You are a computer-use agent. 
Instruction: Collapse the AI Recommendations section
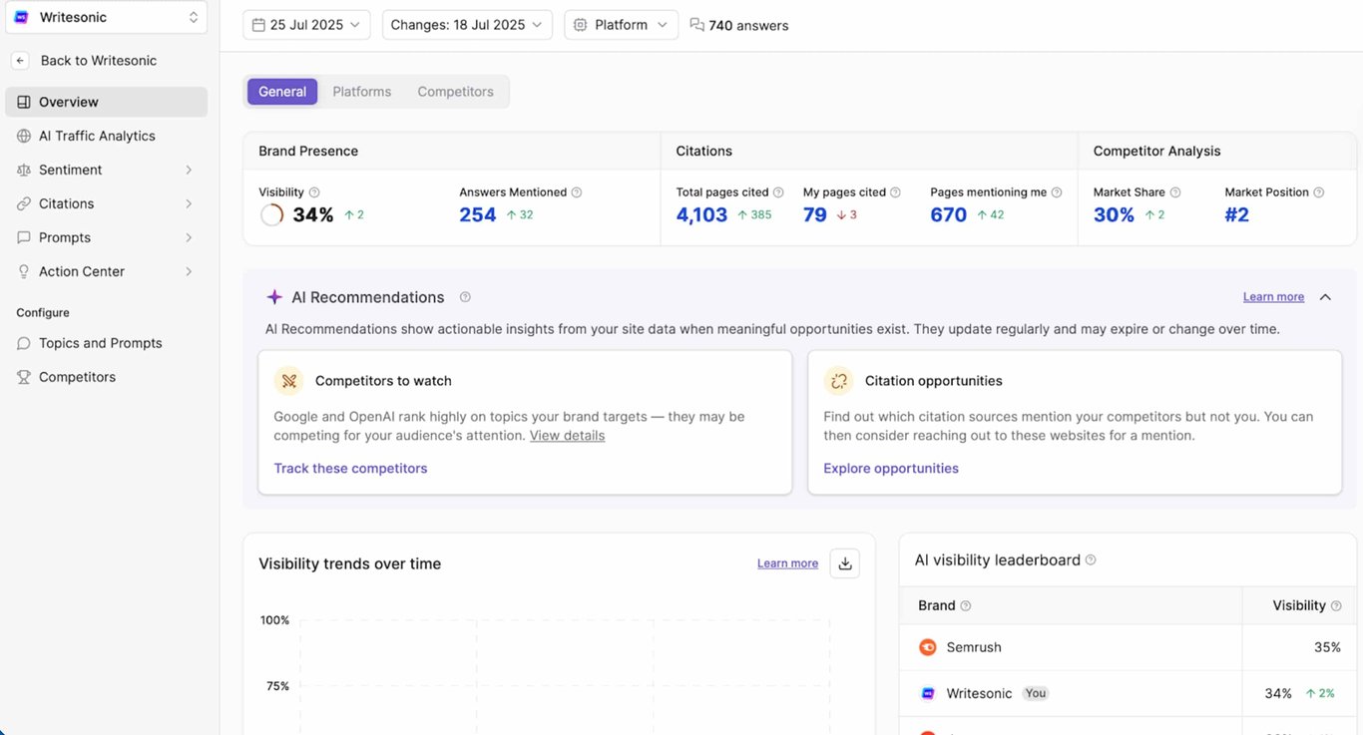tap(1325, 297)
